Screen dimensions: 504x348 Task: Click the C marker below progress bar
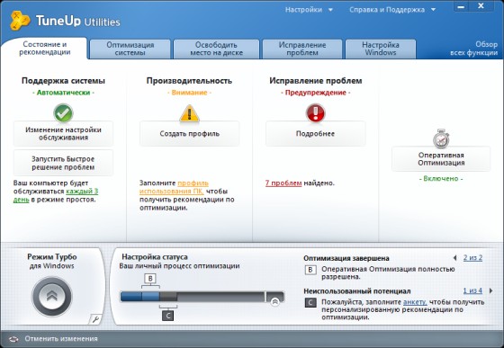167,316
